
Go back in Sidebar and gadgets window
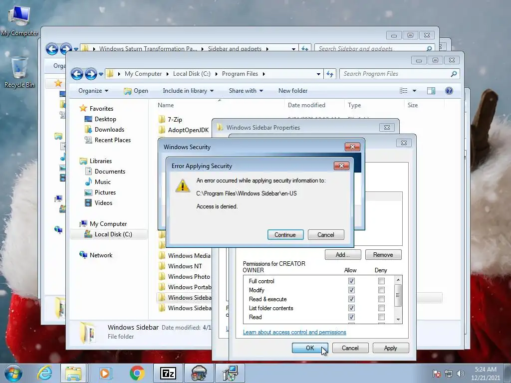(52, 49)
